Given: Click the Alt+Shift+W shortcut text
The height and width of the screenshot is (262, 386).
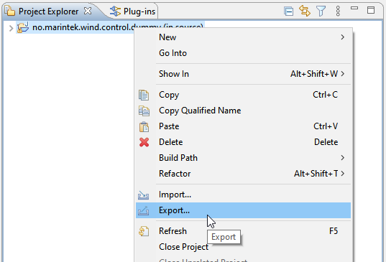Looking at the screenshot, I should tap(314, 74).
